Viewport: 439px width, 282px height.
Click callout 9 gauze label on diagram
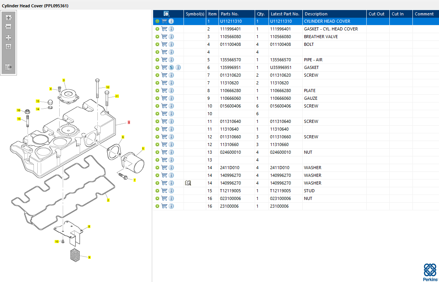(x=89, y=257)
